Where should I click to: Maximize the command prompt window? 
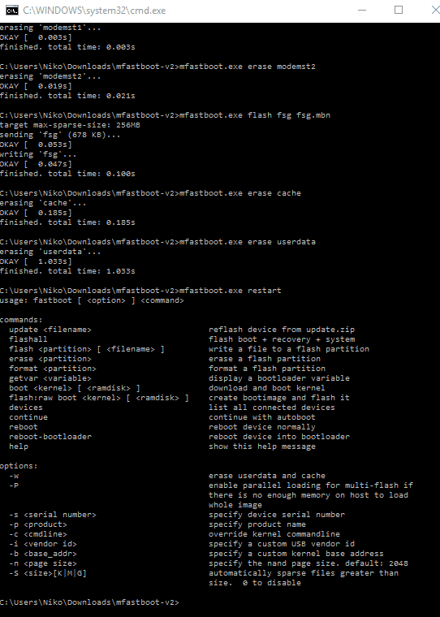399,11
